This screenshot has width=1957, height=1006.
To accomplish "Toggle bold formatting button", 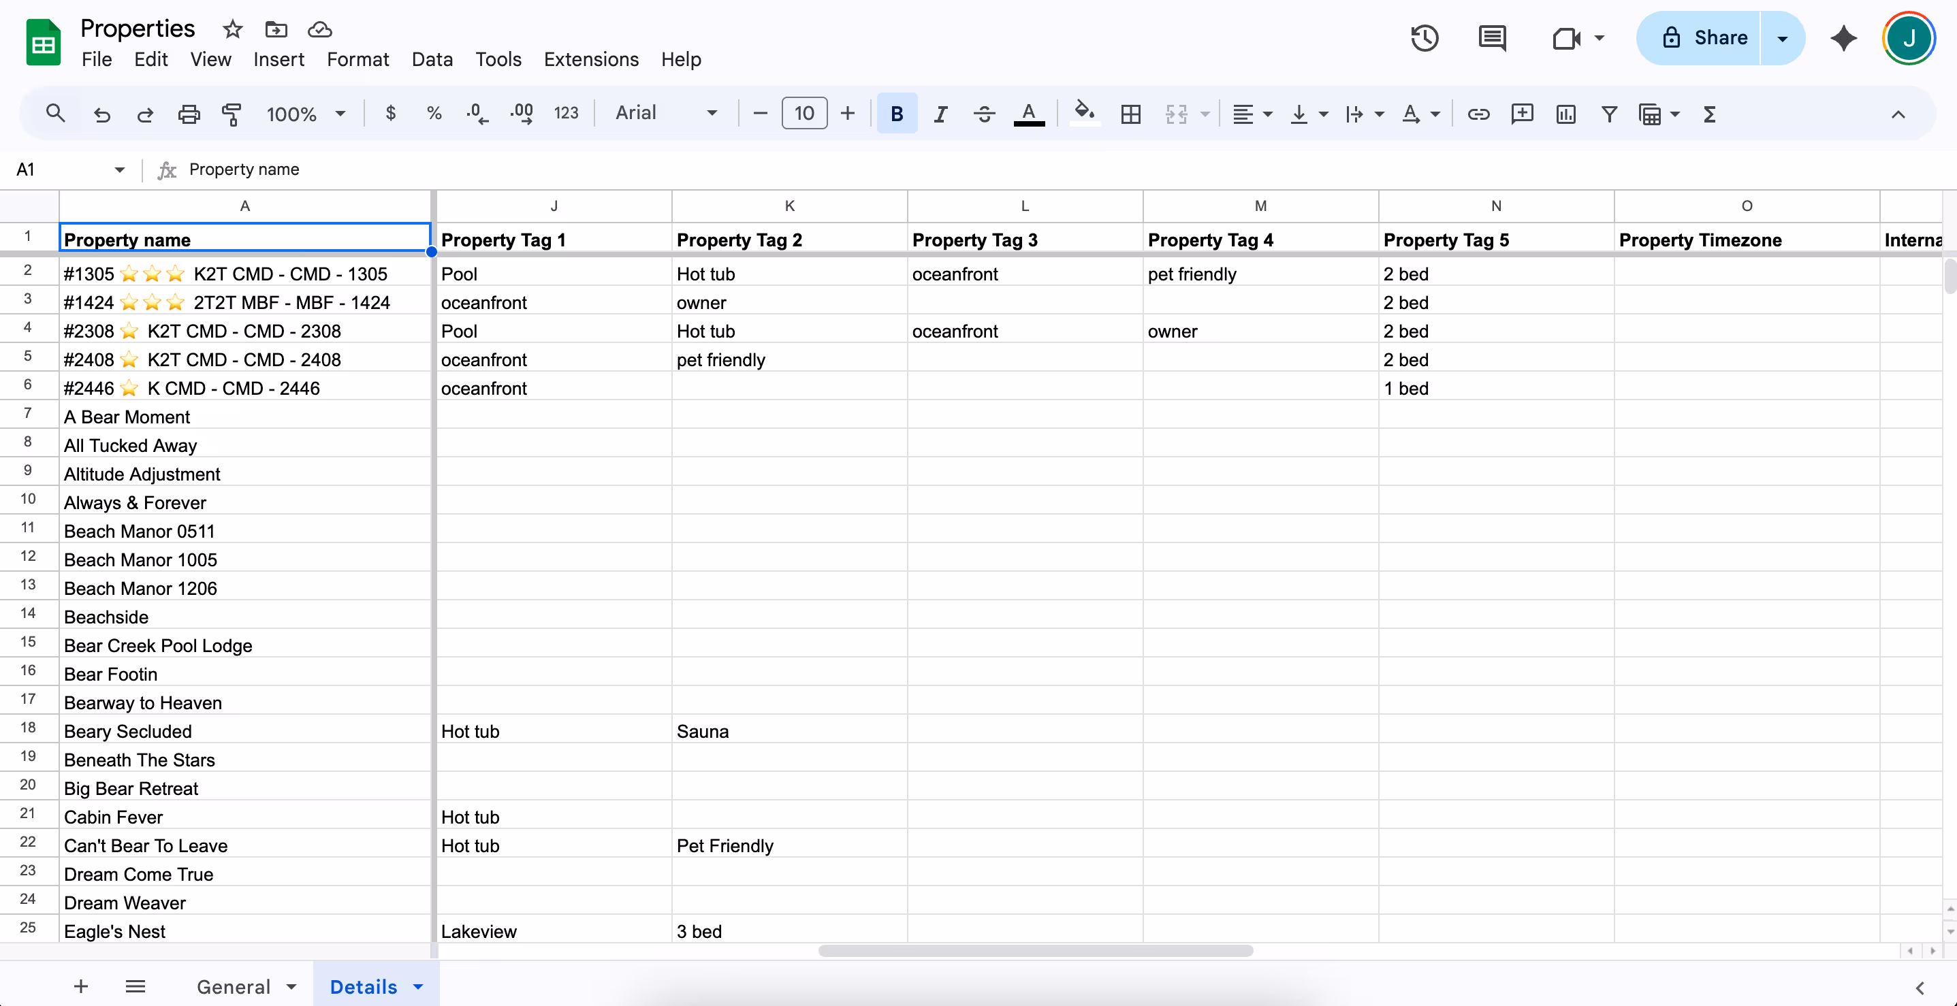I will pos(897,114).
